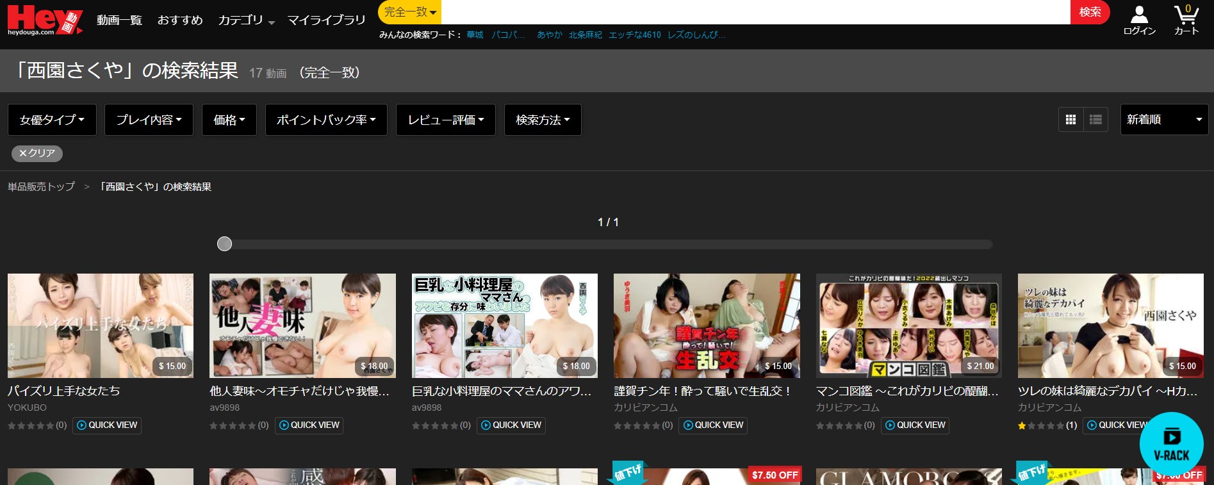Open the 新着順 sort order dropdown
This screenshot has width=1214, height=485.
tap(1164, 120)
